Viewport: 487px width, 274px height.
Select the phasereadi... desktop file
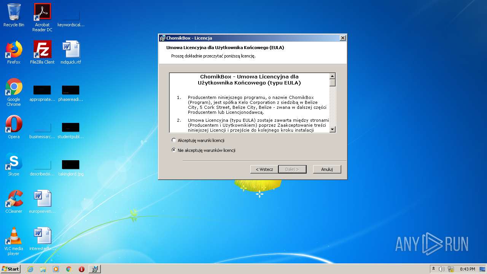(71, 94)
